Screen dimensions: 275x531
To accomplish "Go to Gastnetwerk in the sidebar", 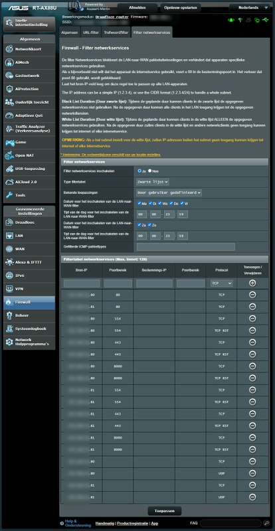I will tap(29, 76).
